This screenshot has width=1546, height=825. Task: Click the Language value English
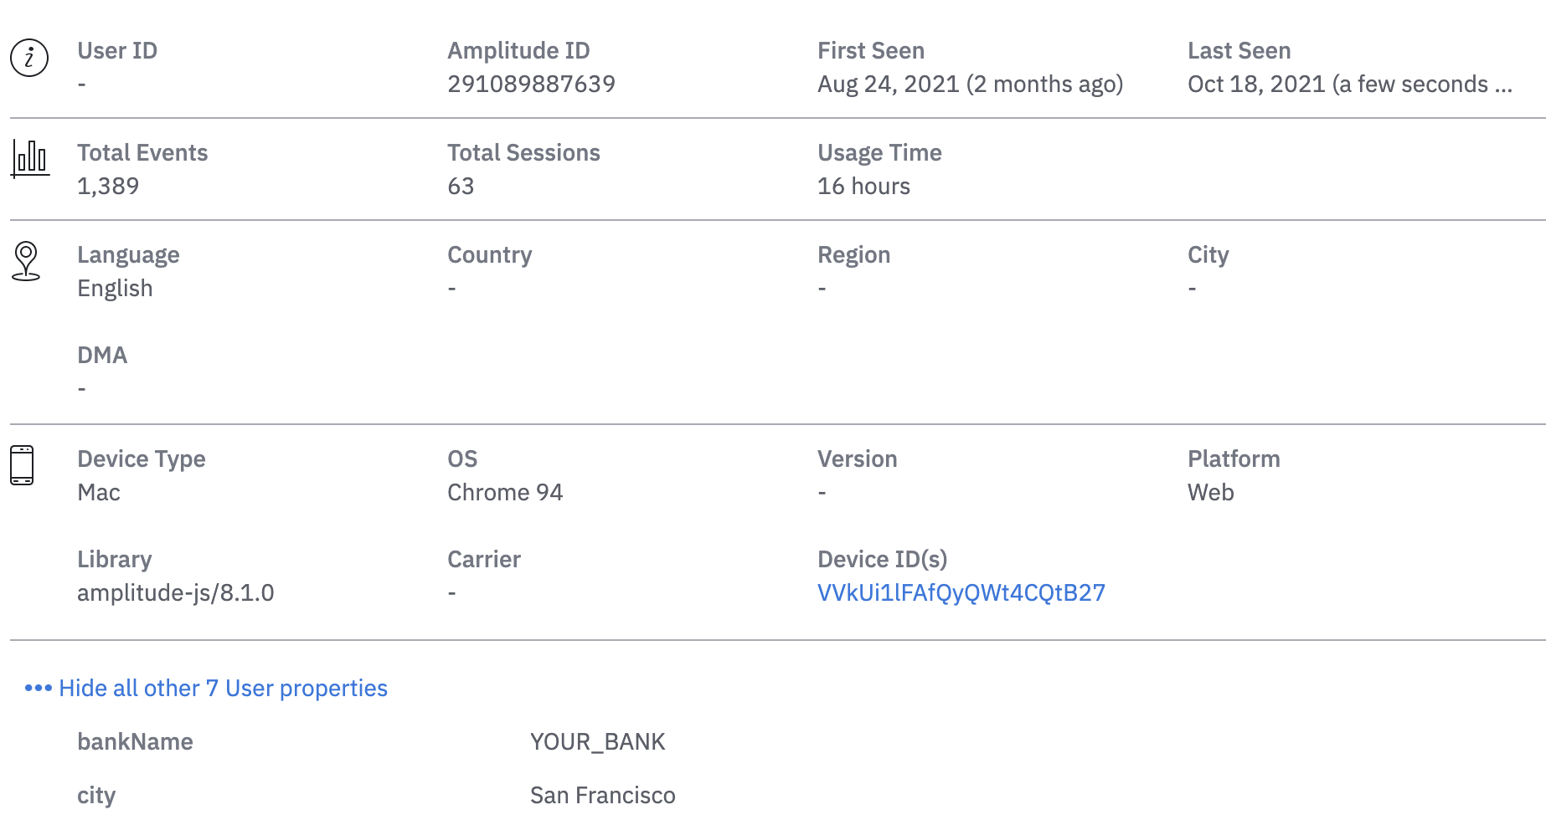[x=115, y=288]
